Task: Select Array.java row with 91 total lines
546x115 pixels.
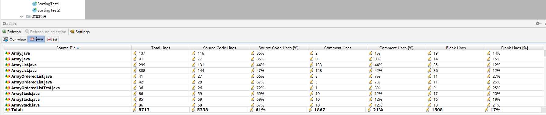Action: click(x=274, y=59)
